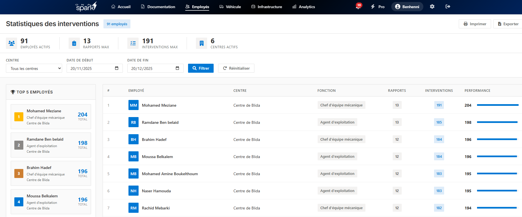522x217 pixels.
Task: Click the clipboard icon for max reports
Action: point(74,43)
